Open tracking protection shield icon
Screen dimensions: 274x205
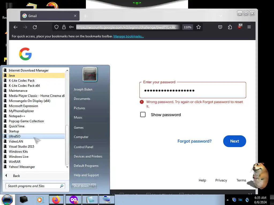(56, 27)
